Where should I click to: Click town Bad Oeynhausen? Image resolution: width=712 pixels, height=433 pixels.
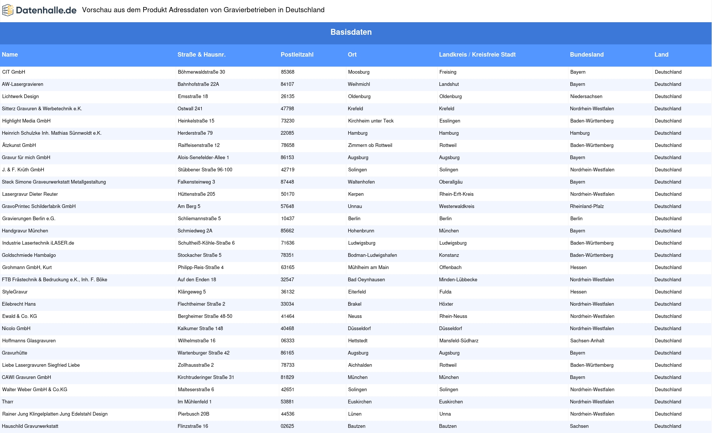point(366,279)
